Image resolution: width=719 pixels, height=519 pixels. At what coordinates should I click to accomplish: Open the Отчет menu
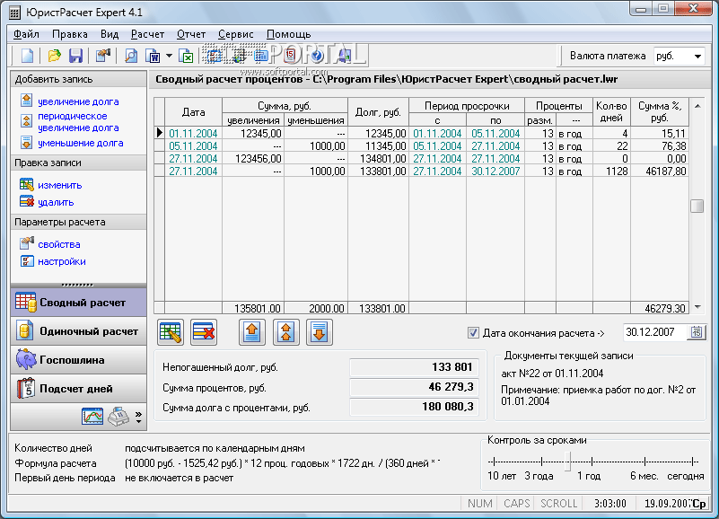coord(191,34)
